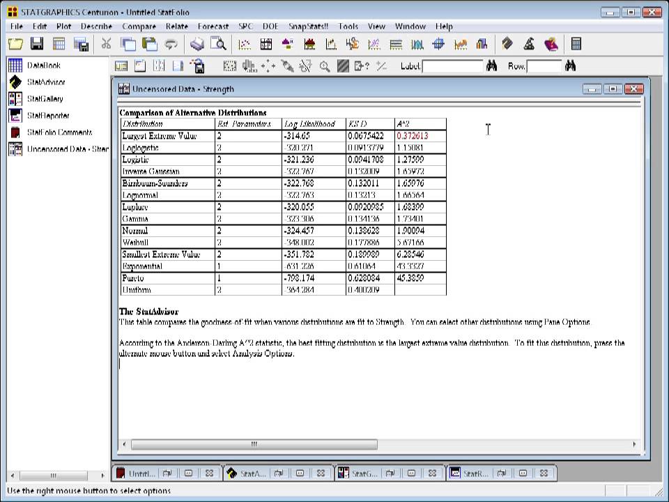Click the right scroll arrow of the analysis window
Image resolution: width=669 pixels, height=502 pixels.
[634, 444]
